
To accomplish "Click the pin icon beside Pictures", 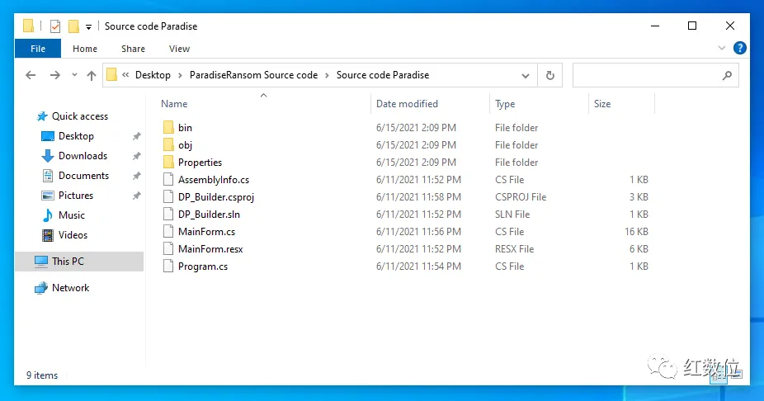I will click(136, 196).
